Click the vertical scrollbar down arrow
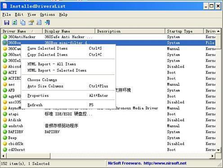223x168 pixels. [218, 150]
